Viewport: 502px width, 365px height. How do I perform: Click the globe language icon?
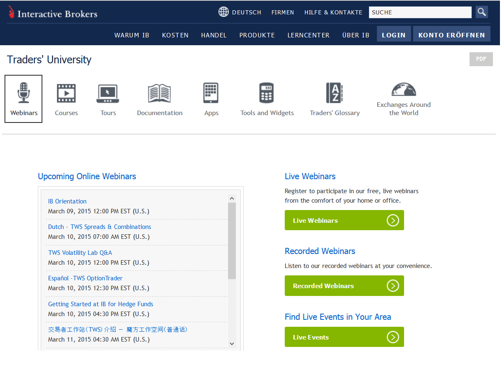(223, 12)
